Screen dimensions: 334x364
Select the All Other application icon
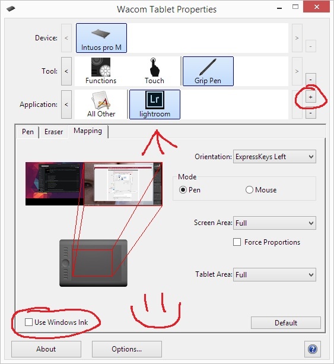pos(101,105)
